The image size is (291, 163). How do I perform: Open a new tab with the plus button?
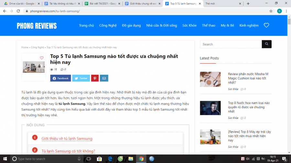tap(248, 4)
